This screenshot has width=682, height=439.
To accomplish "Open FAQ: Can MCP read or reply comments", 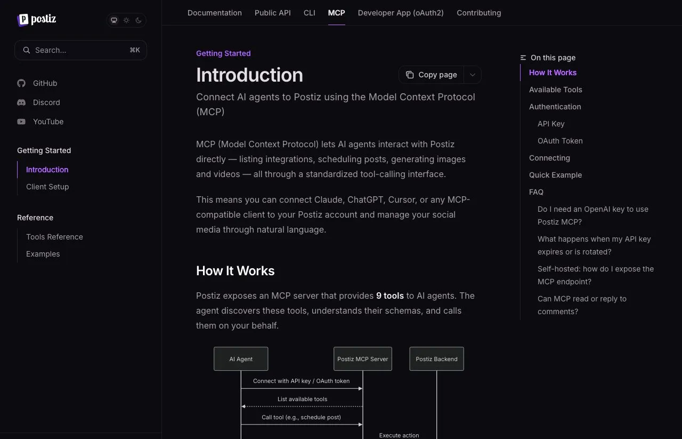I will click(x=582, y=305).
